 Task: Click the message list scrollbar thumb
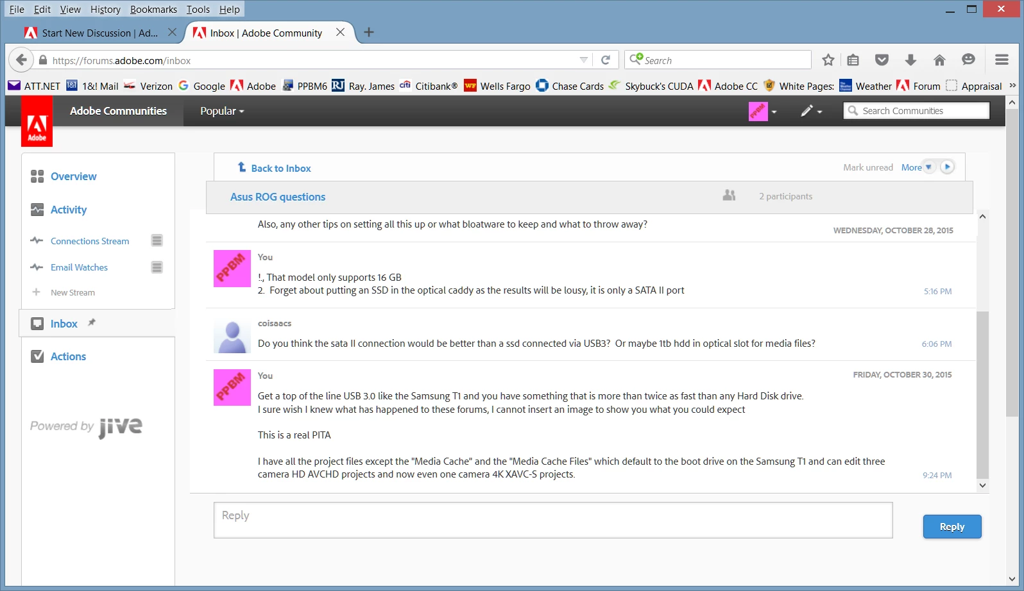click(982, 395)
